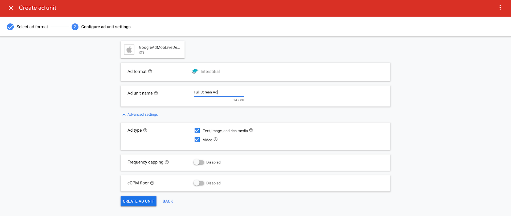
Task: Enable the Frequency capping toggle
Action: click(199, 162)
